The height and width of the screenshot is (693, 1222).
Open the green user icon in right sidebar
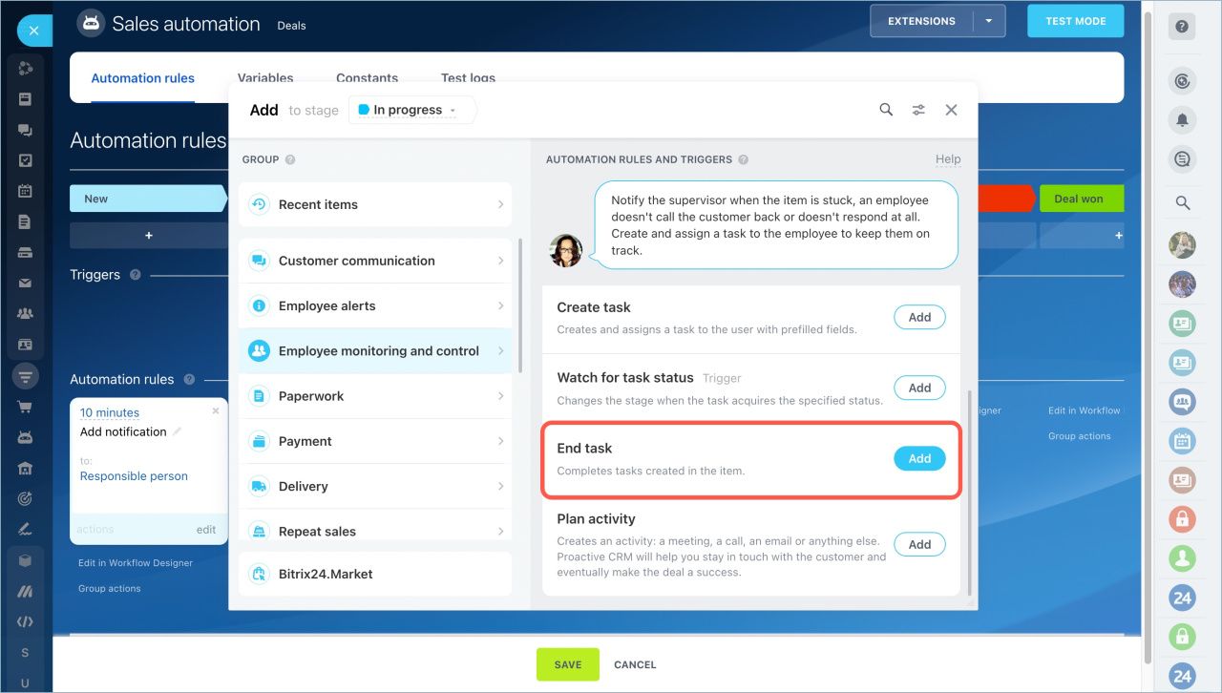click(1182, 558)
